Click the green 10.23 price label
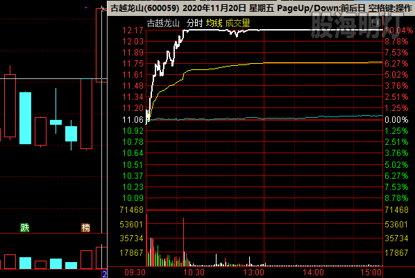This screenshot has width=415, height=278. [x=133, y=186]
